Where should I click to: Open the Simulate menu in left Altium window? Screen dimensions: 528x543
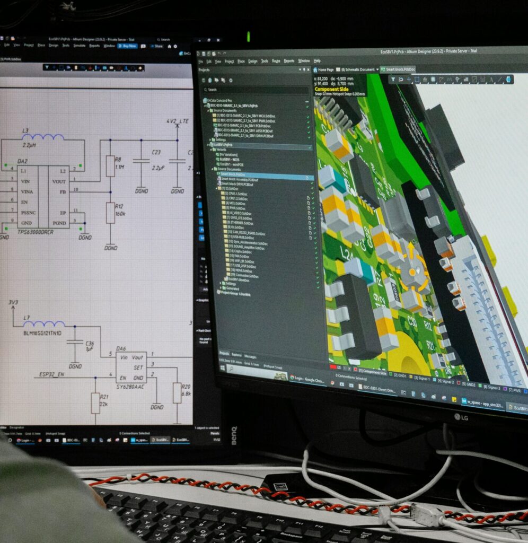click(x=80, y=46)
